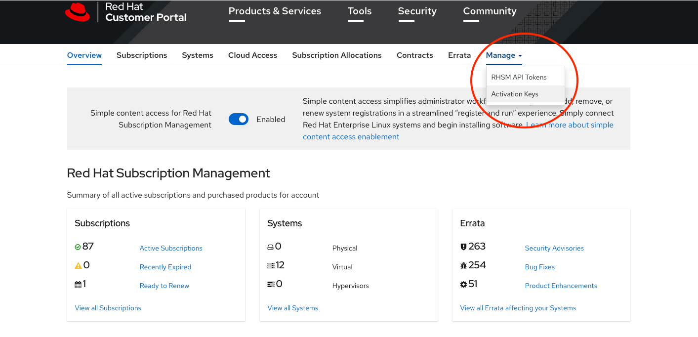698x337 pixels.
Task: Open the Manage dropdown menu
Action: pyautogui.click(x=503, y=55)
